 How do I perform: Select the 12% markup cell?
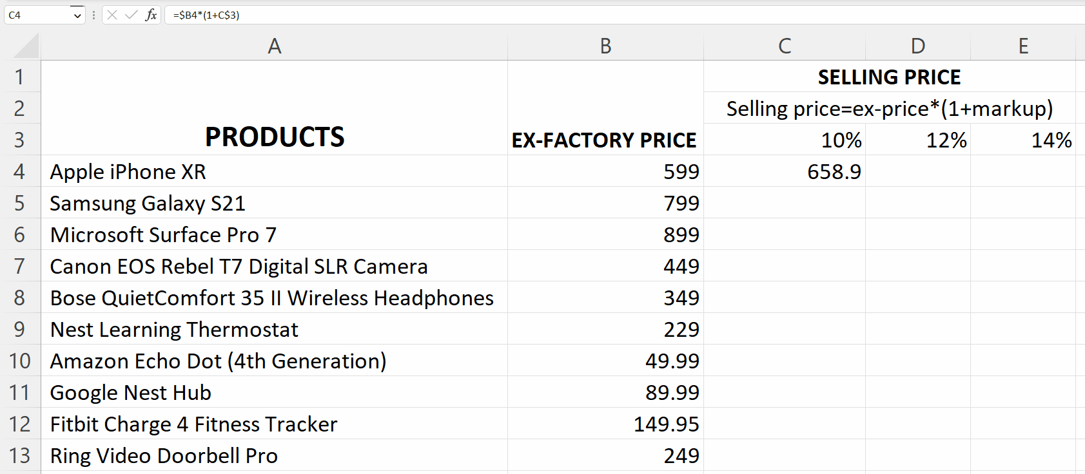point(918,140)
